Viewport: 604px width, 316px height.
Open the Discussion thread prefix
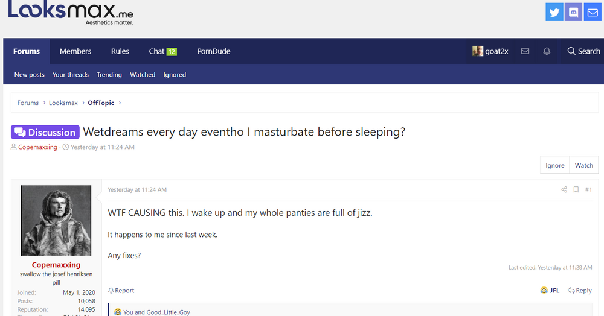click(x=45, y=132)
